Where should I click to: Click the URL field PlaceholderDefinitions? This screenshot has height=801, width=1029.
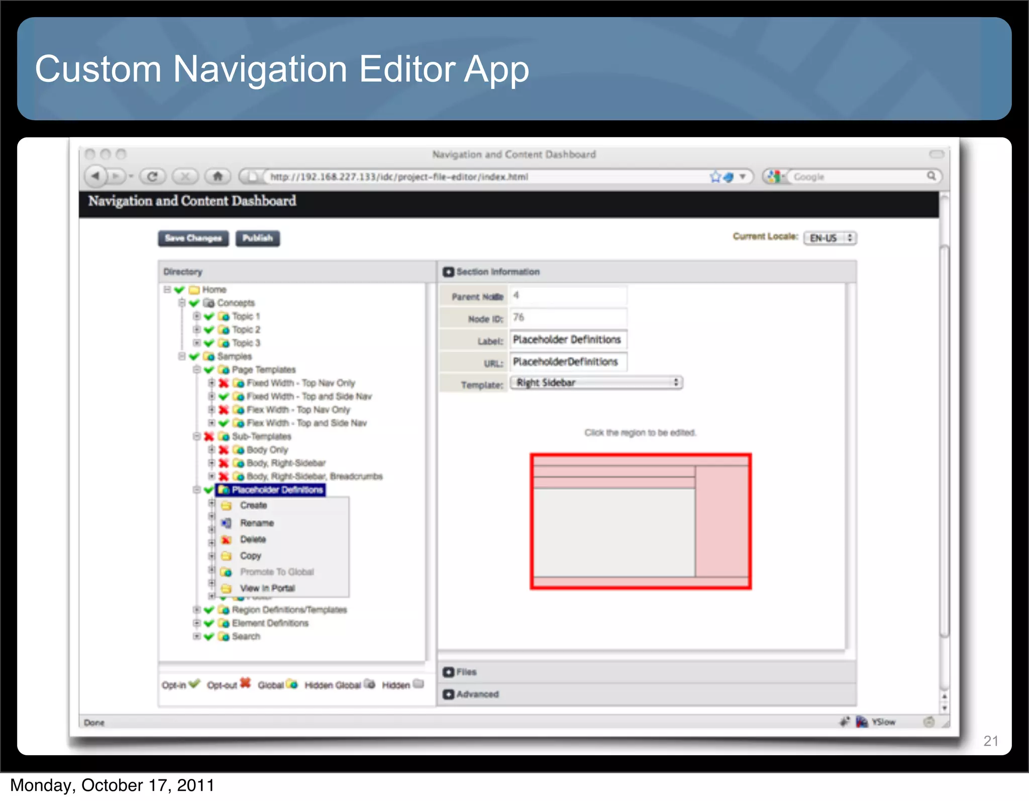(x=569, y=362)
